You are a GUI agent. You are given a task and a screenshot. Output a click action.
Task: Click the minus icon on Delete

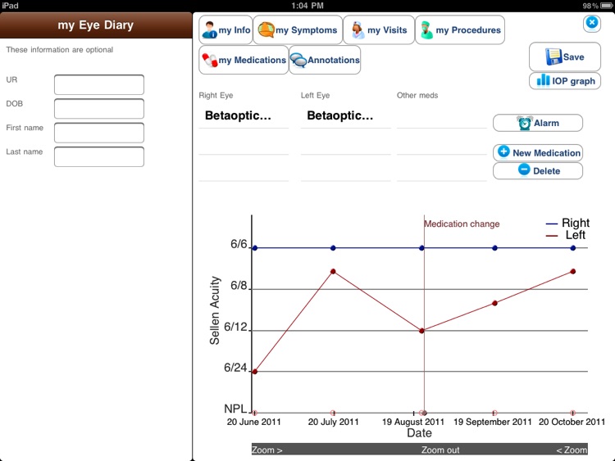click(x=524, y=169)
